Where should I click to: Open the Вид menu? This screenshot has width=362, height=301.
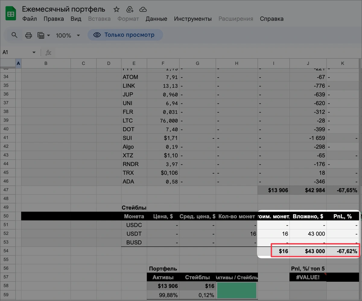pyautogui.click(x=76, y=19)
